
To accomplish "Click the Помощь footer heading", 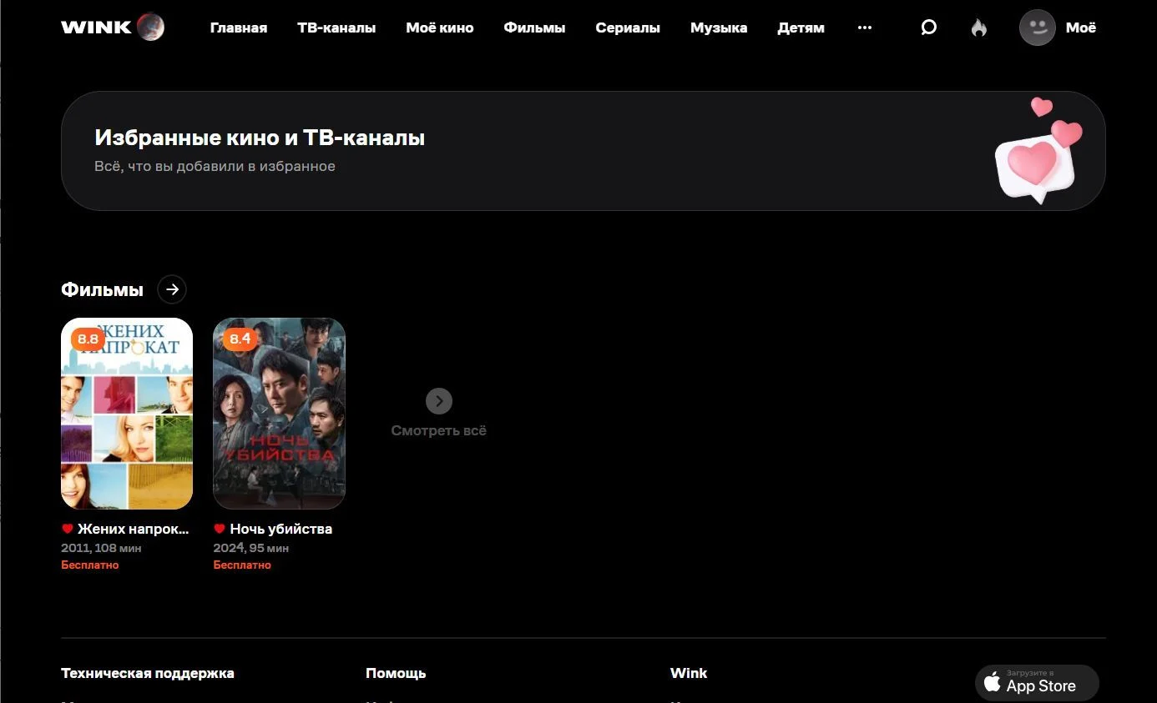I will tap(396, 673).
